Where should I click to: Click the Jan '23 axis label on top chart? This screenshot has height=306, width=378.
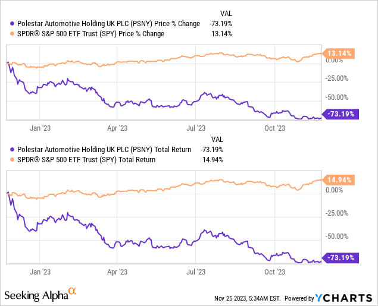click(40, 127)
